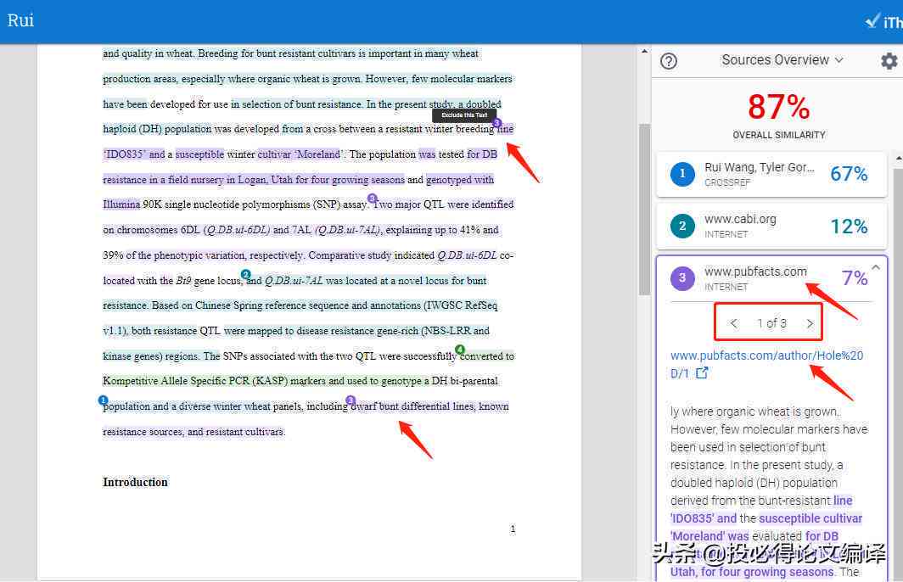Click the 67% similarity value
Viewport: 903px width, 582px height.
tap(849, 173)
